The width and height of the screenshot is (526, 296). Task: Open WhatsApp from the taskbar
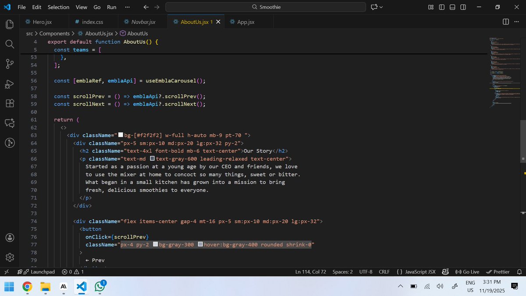coord(100,287)
